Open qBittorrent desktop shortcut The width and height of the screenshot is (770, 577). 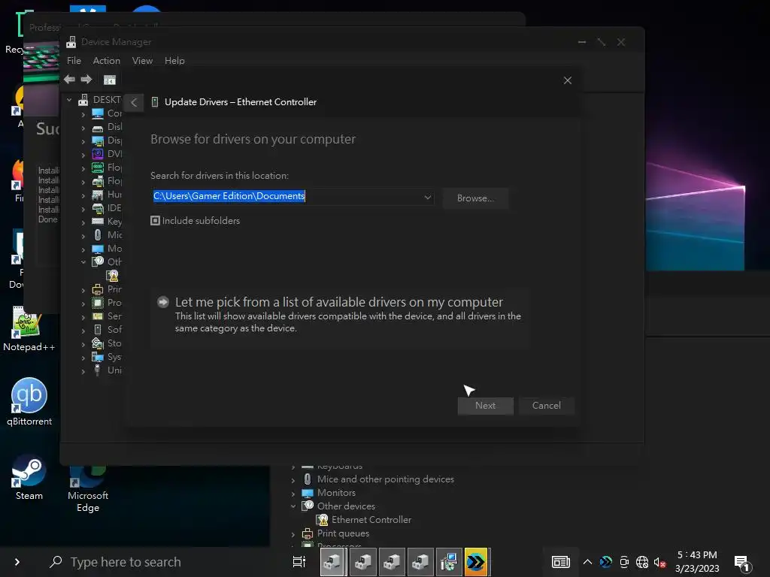pos(29,401)
